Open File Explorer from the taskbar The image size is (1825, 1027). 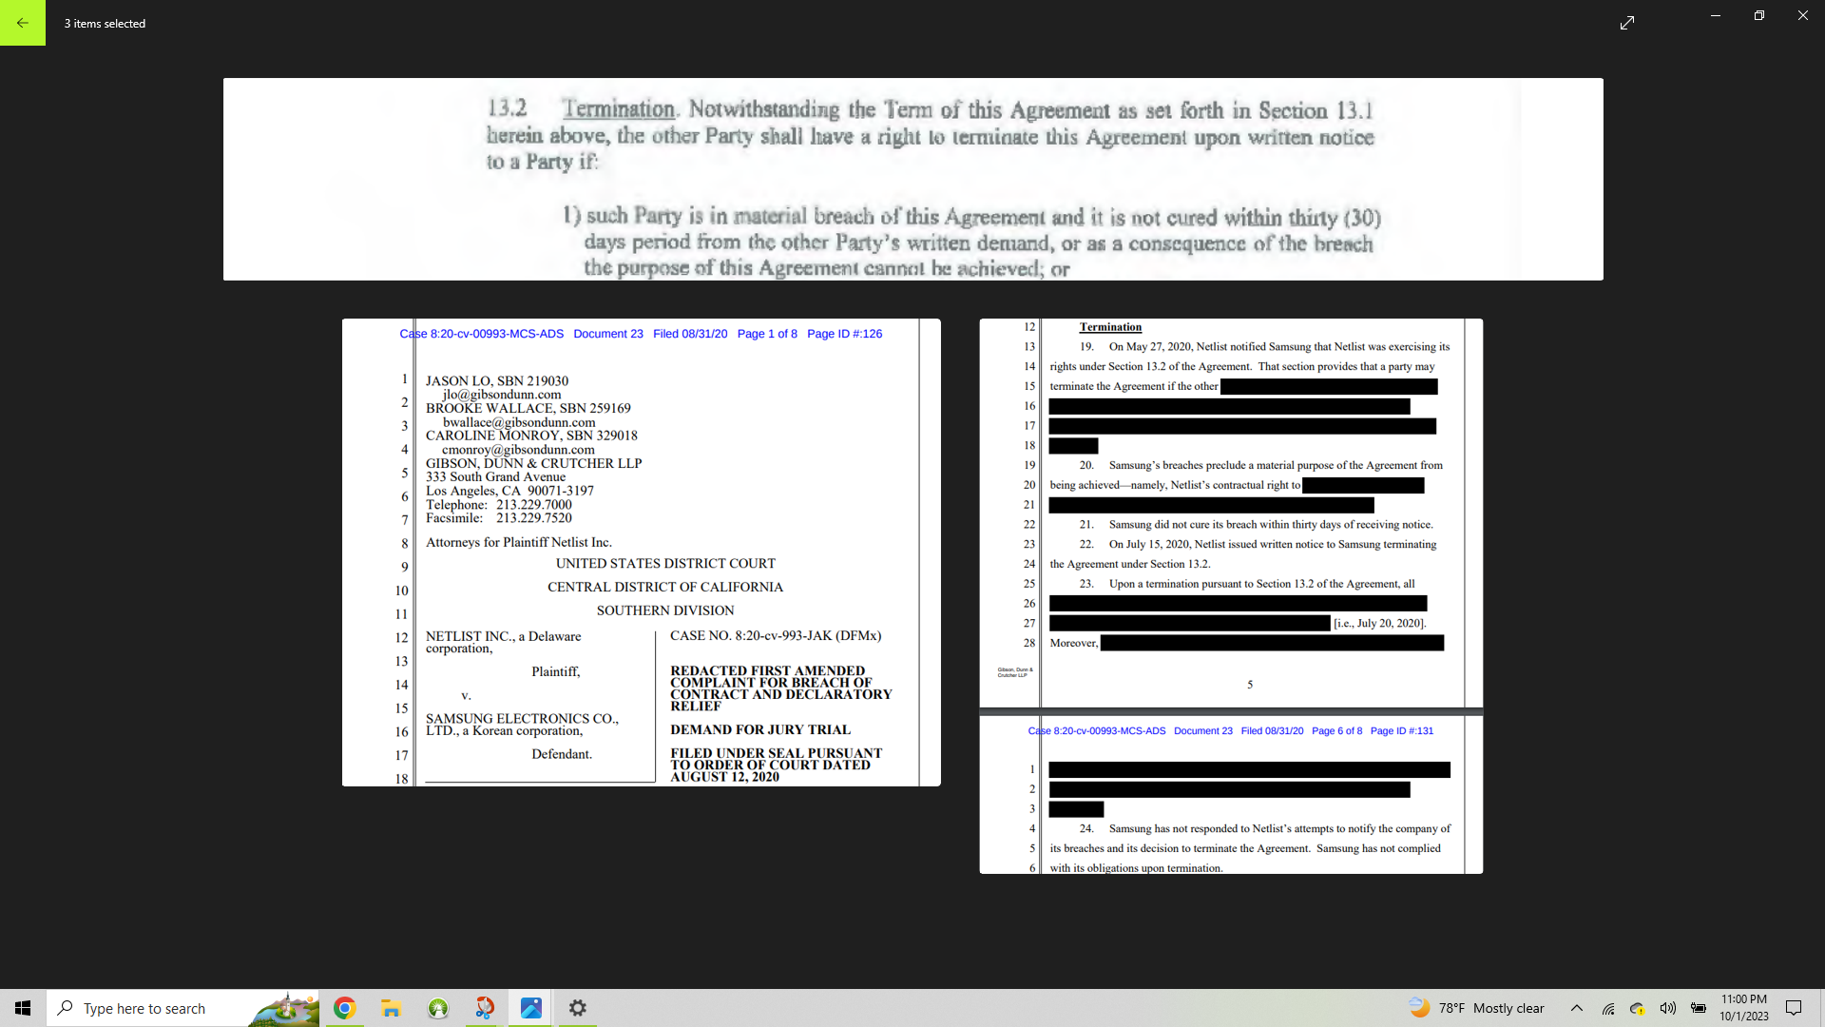tap(391, 1008)
